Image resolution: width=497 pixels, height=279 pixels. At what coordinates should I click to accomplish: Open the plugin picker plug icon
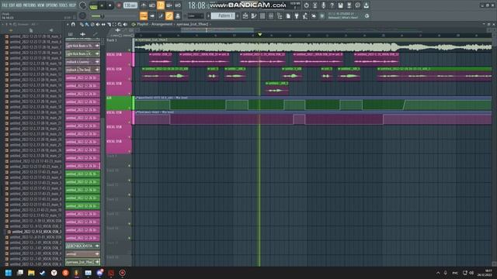(297, 15)
